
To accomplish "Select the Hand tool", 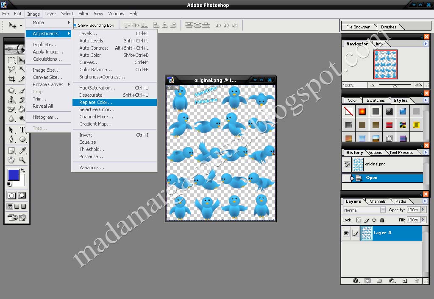I will click(11, 160).
